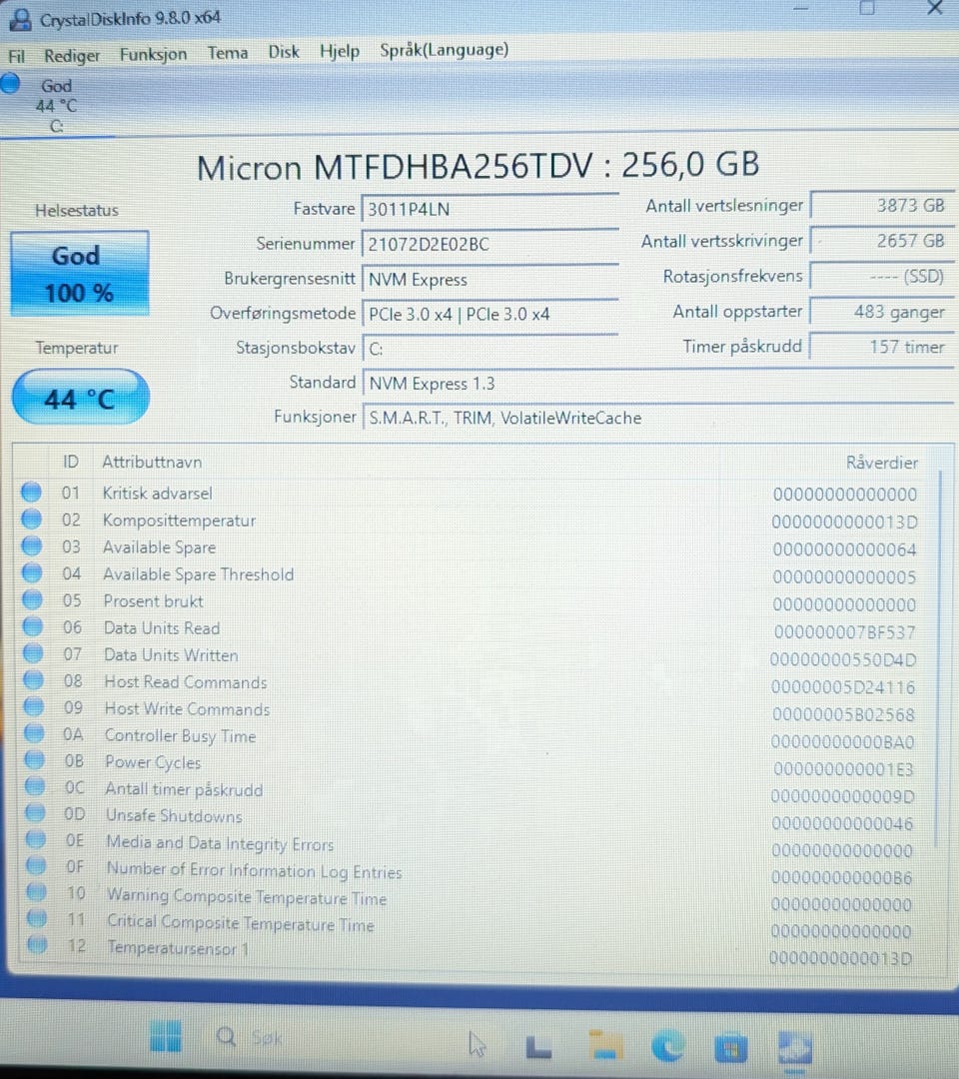Click the Prosent brukt status circle
This screenshot has height=1079, width=959.
tap(32, 599)
